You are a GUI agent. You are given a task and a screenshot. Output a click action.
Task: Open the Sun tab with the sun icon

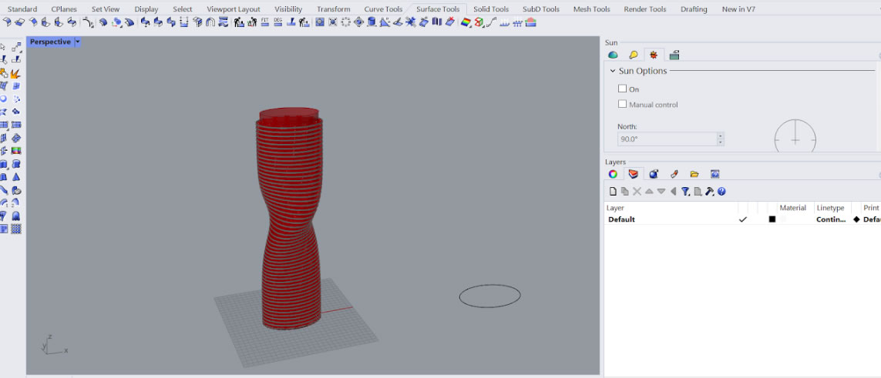click(654, 55)
